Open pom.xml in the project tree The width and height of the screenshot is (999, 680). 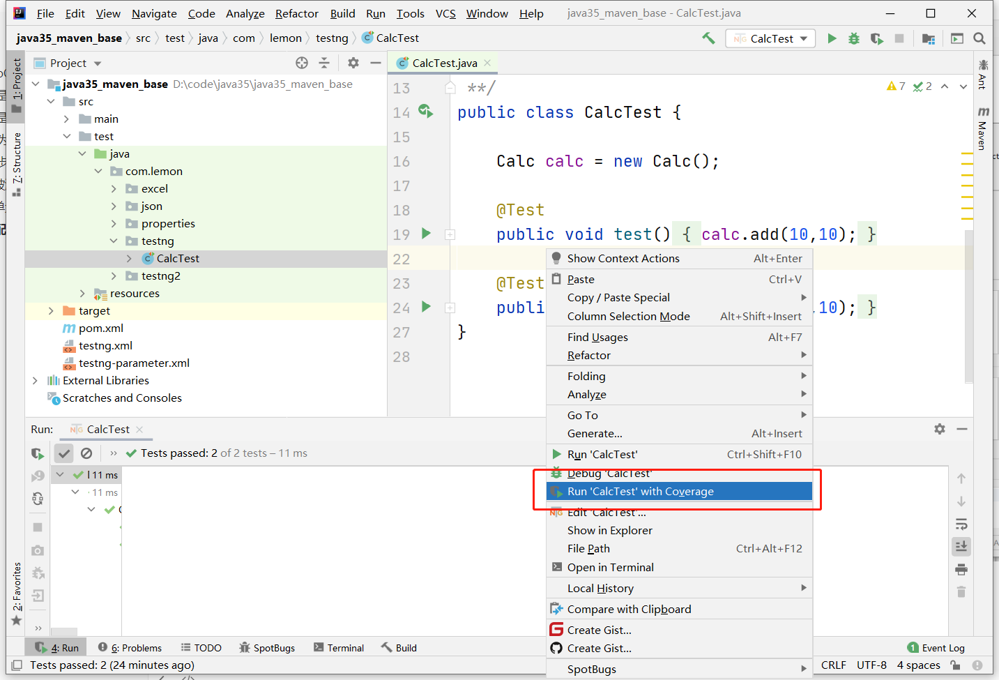[x=100, y=328]
